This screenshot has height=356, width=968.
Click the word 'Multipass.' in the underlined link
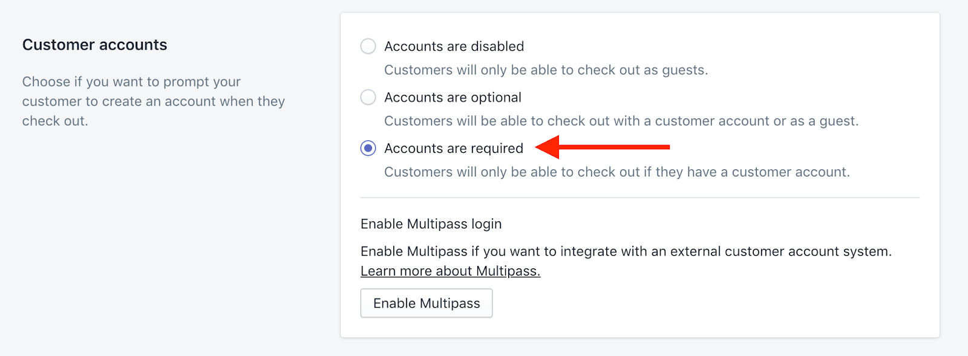pos(508,271)
